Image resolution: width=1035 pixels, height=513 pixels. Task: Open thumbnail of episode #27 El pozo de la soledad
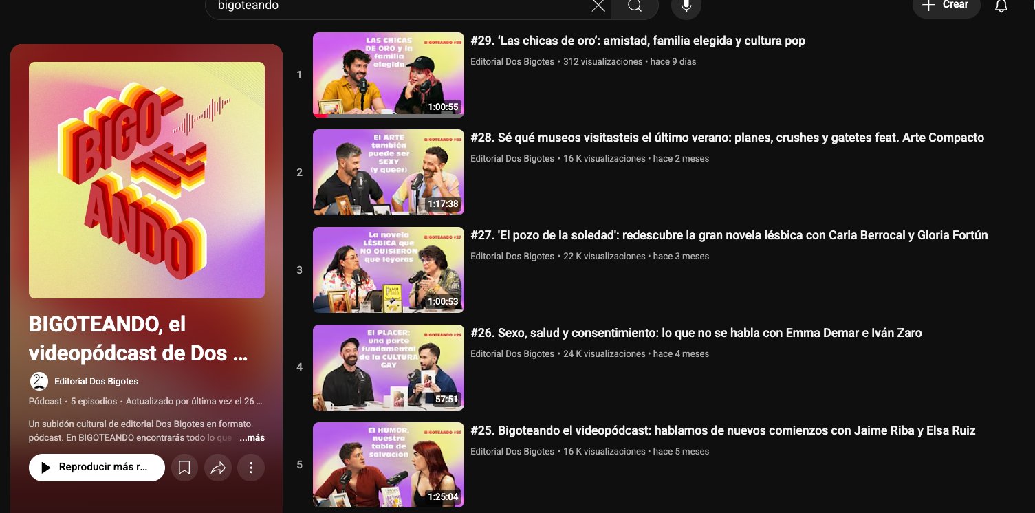(x=389, y=270)
